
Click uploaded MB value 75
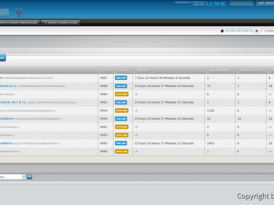[x=208, y=86]
